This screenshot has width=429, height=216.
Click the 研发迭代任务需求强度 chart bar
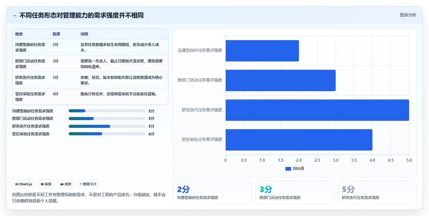(317, 110)
